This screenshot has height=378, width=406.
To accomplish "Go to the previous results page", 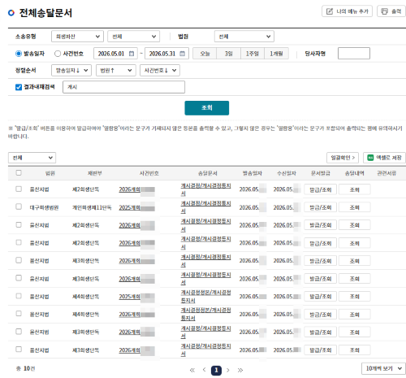I will pyautogui.click(x=205, y=370).
